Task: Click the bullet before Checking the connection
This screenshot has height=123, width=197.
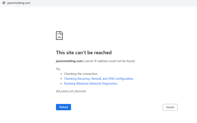Action: coord(61,74)
